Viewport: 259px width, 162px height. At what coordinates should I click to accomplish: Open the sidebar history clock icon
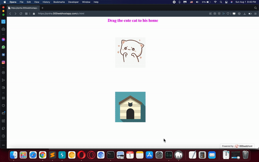tap(3, 136)
